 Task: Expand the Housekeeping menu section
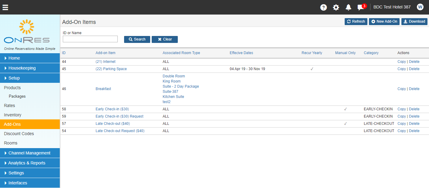click(30, 68)
